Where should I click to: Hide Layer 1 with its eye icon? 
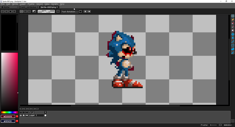[x=21, y=115]
